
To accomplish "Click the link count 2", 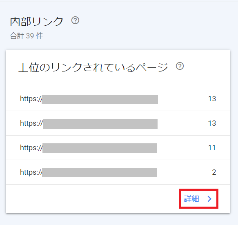I will 214,172.
